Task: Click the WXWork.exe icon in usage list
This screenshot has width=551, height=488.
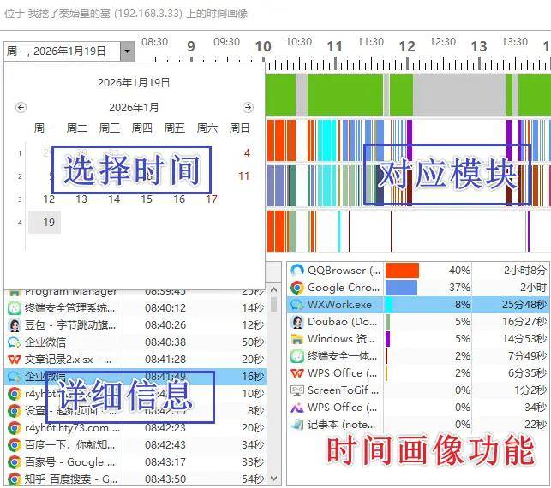Action: (297, 305)
